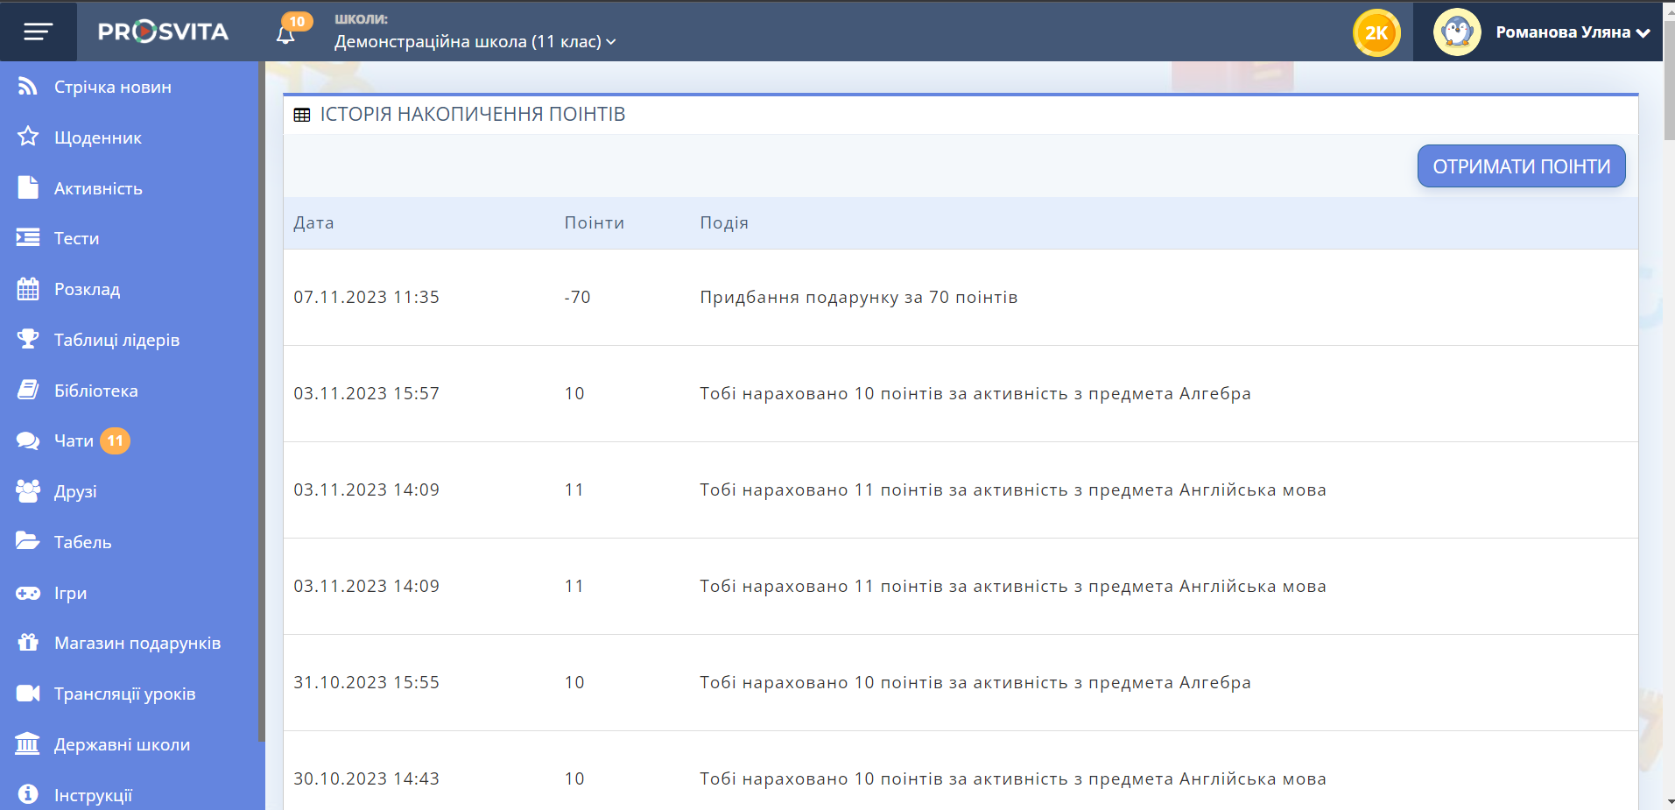Expand the school selector Демонстраційна школа (11 клас)
1675x810 pixels.
(x=475, y=41)
